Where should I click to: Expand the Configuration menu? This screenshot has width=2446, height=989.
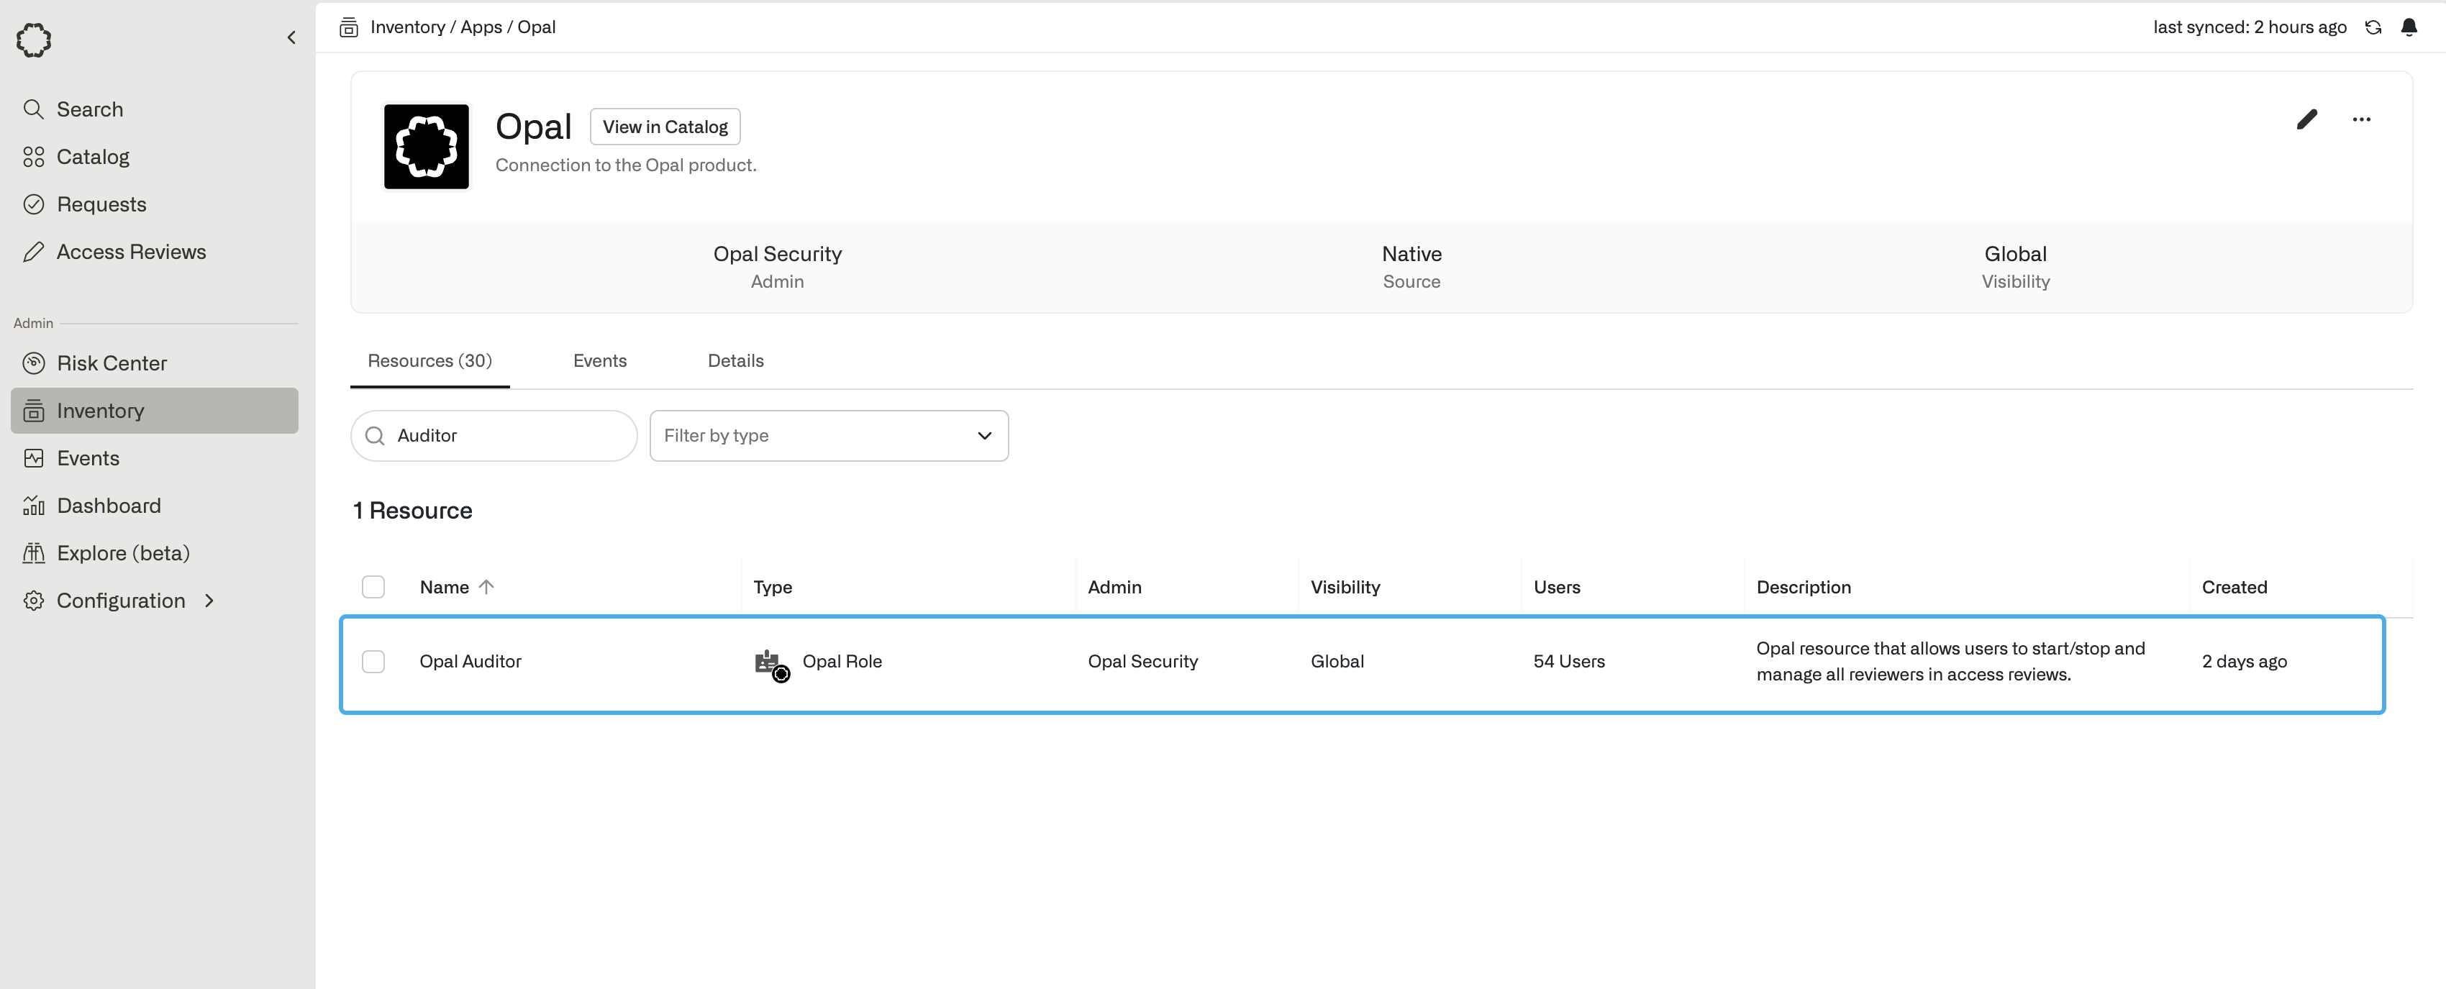121,601
